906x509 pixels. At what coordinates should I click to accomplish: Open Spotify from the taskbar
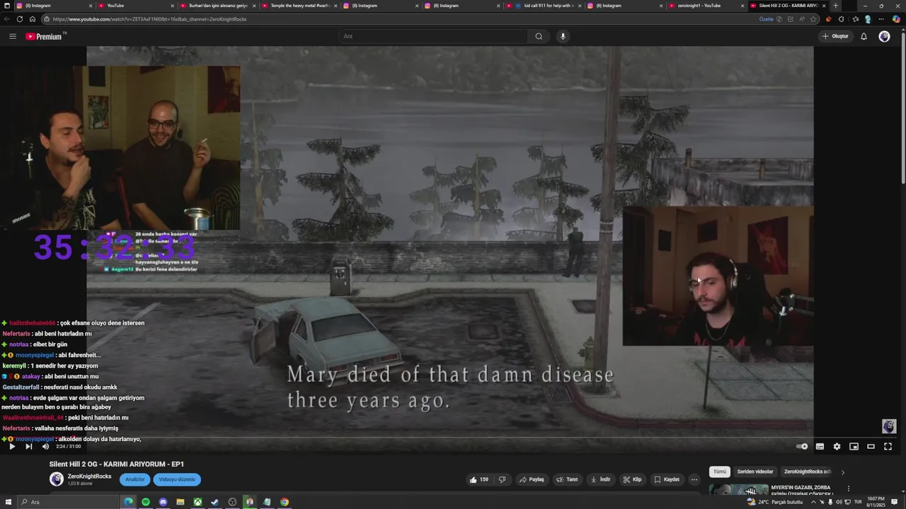tap(146, 502)
